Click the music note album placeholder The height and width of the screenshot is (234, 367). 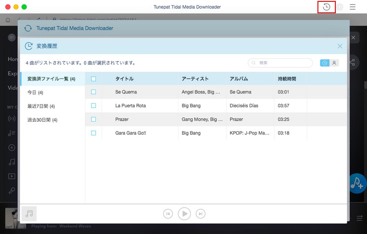tap(29, 214)
